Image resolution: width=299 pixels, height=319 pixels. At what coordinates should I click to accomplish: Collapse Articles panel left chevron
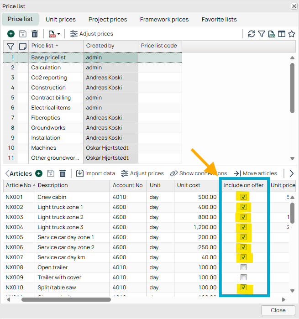coord(7,173)
